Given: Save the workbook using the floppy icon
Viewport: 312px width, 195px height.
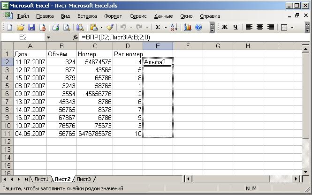Looking at the screenshot, I should pyautogui.click(x=31, y=27).
